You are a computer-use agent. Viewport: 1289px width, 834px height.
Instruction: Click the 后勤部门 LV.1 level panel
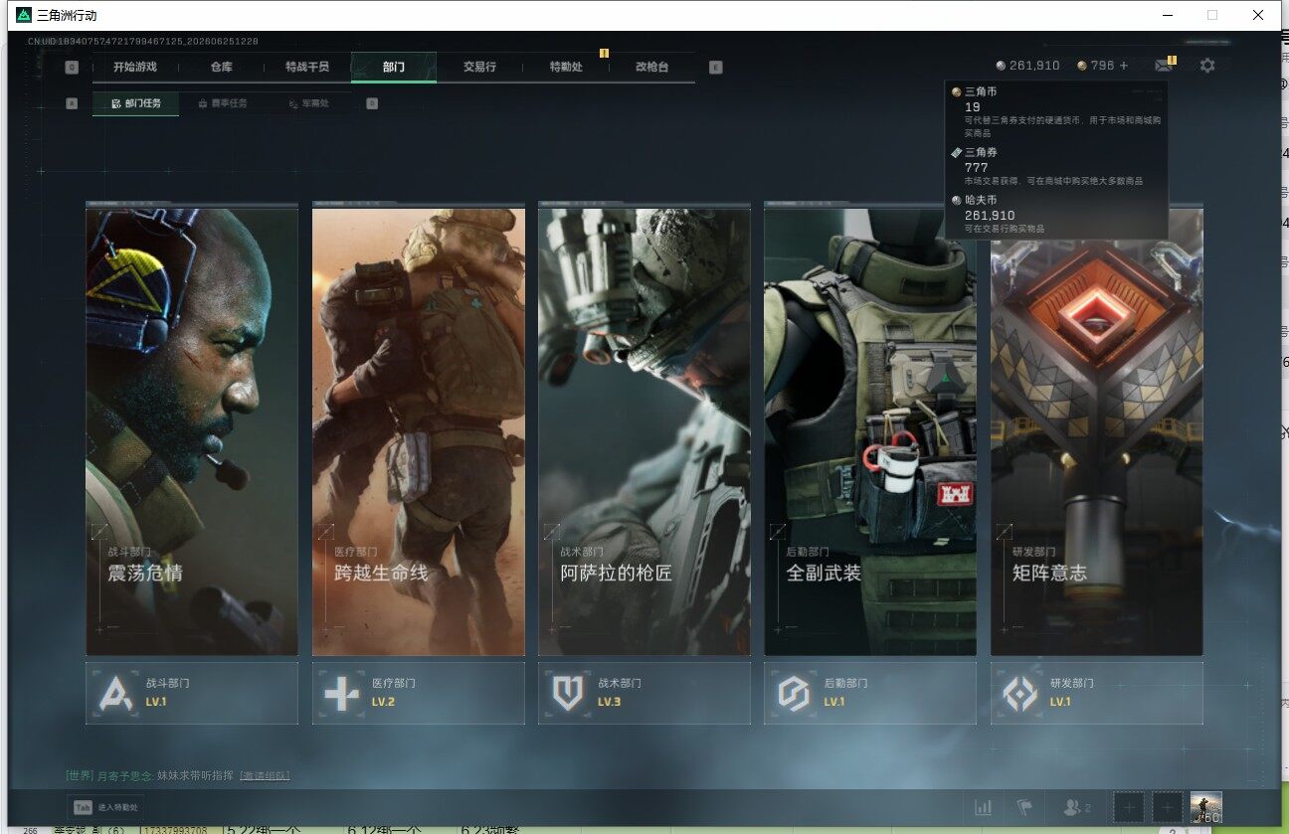[x=870, y=693]
